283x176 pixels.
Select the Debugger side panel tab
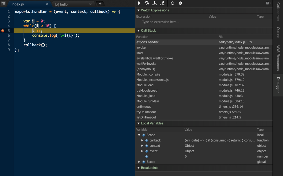[x=278, y=85]
